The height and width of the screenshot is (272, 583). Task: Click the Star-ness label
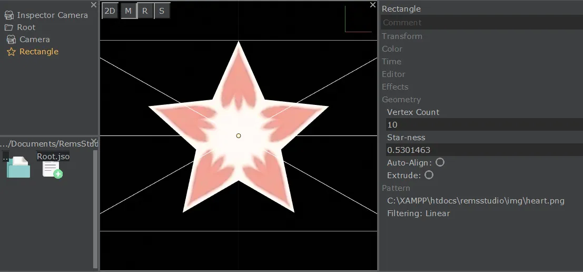pyautogui.click(x=406, y=137)
